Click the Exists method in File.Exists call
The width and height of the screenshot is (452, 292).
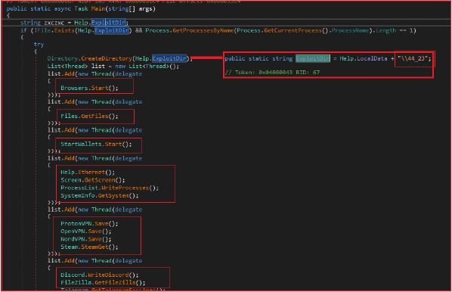coord(64,30)
